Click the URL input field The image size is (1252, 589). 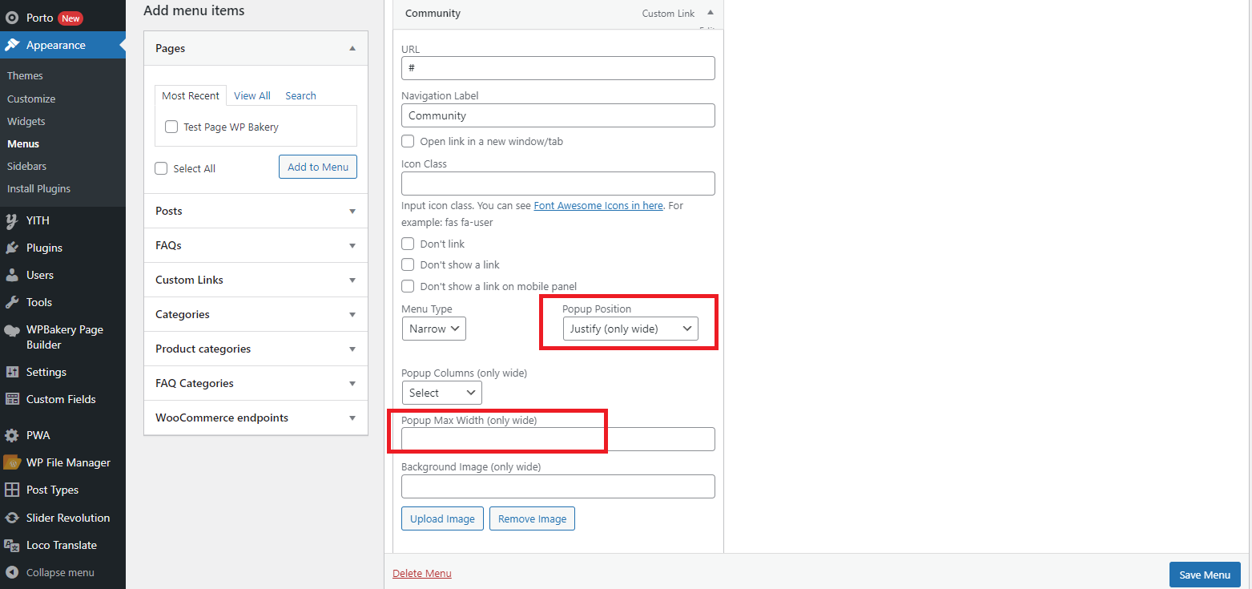tap(558, 68)
